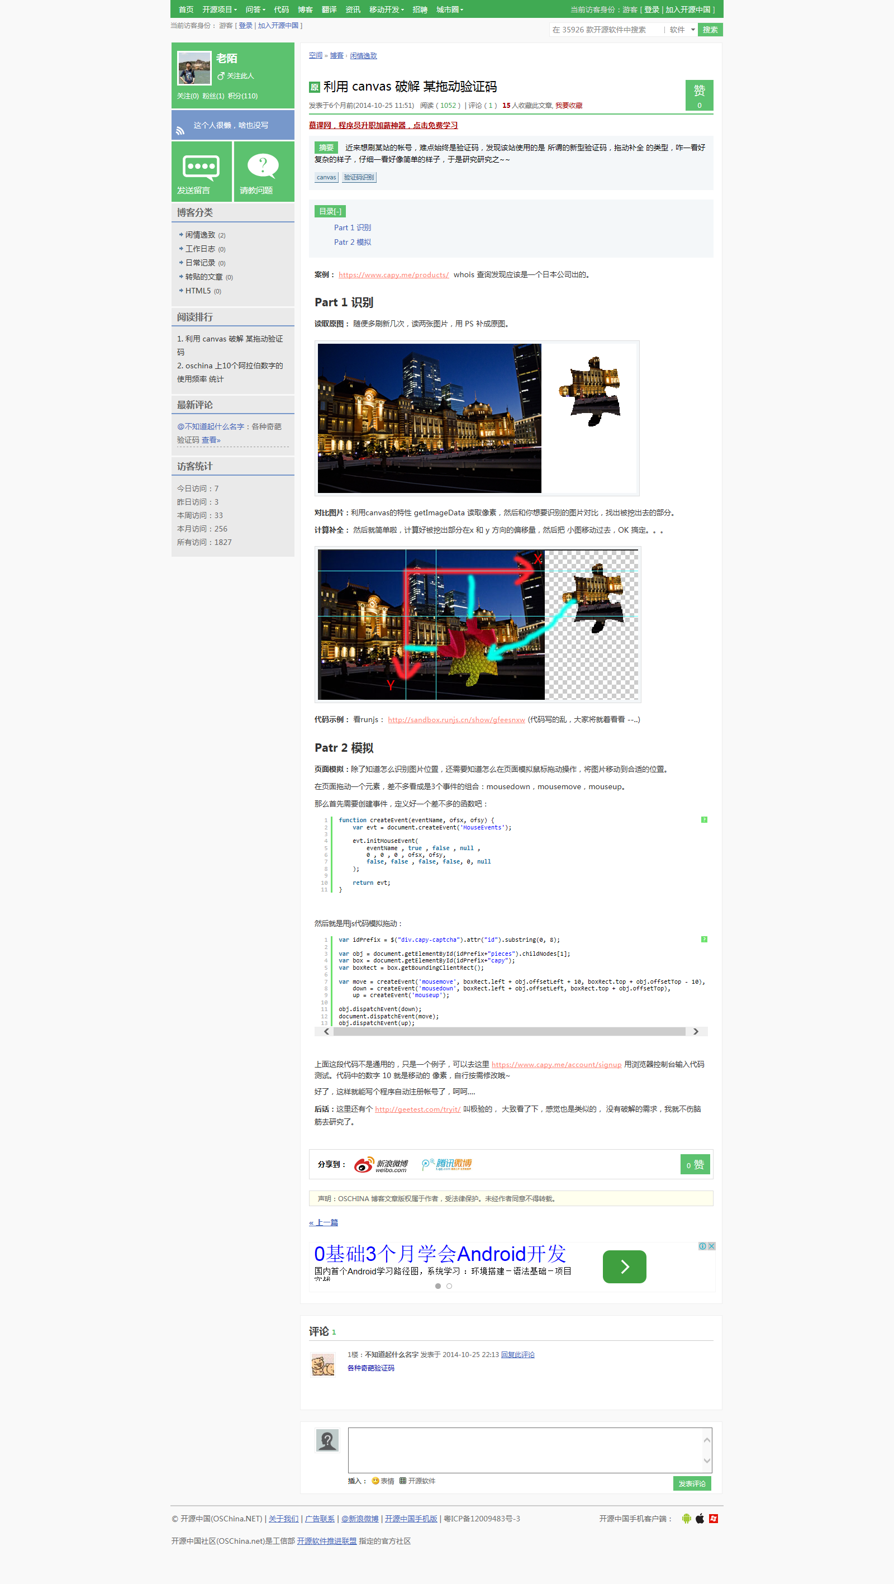The height and width of the screenshot is (1584, 894).
Task: Open the 翻译 menu item
Action: tap(329, 10)
